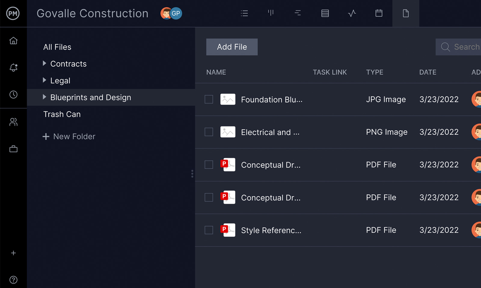
Task: Open the Blueprints and Design folder
Action: [90, 97]
